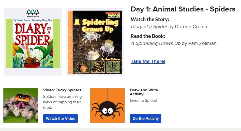Click the Draw and Write Activity title
241x131 pixels.
click(x=144, y=92)
